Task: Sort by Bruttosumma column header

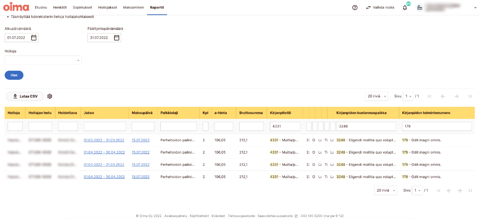Action: [x=251, y=113]
